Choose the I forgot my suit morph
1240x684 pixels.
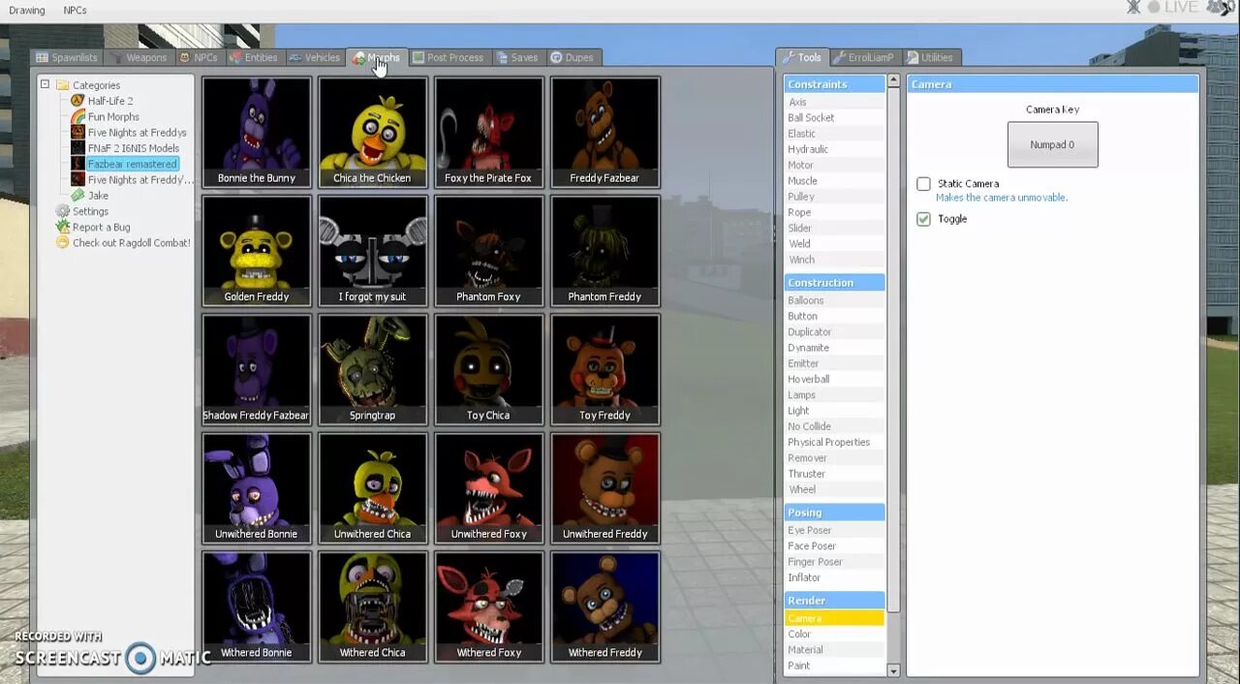[373, 251]
